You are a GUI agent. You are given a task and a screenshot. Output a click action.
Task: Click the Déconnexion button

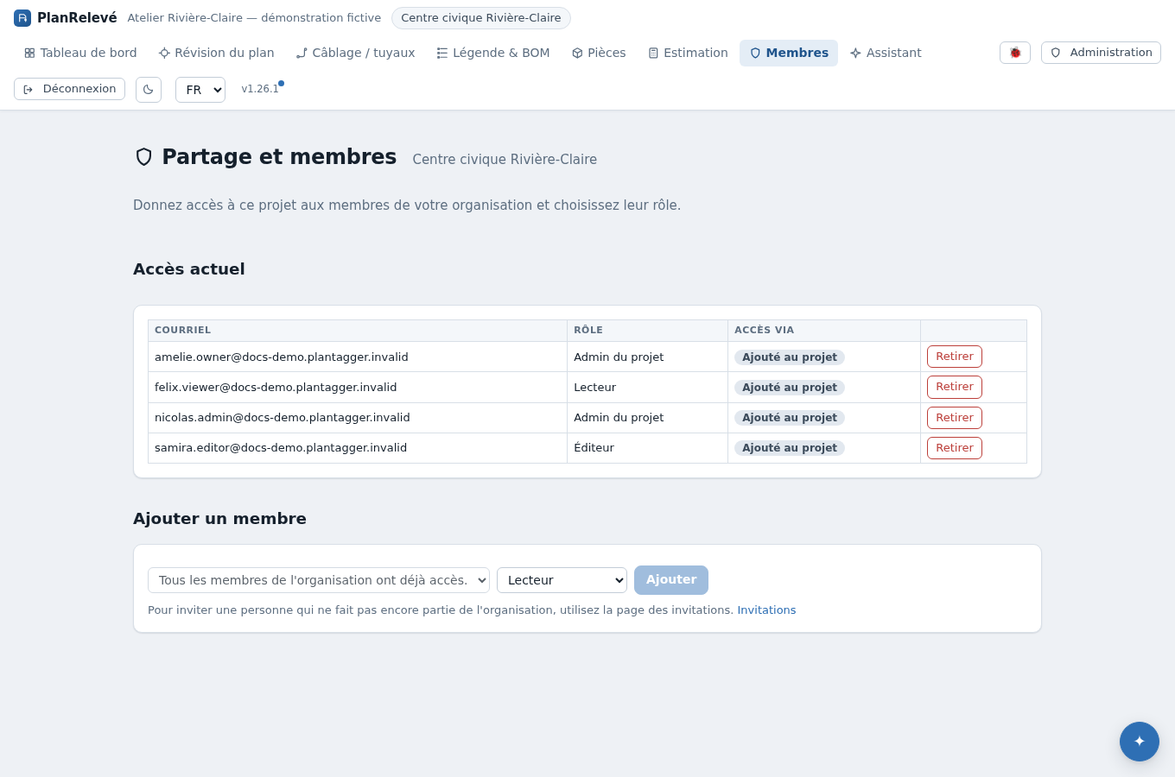point(69,89)
